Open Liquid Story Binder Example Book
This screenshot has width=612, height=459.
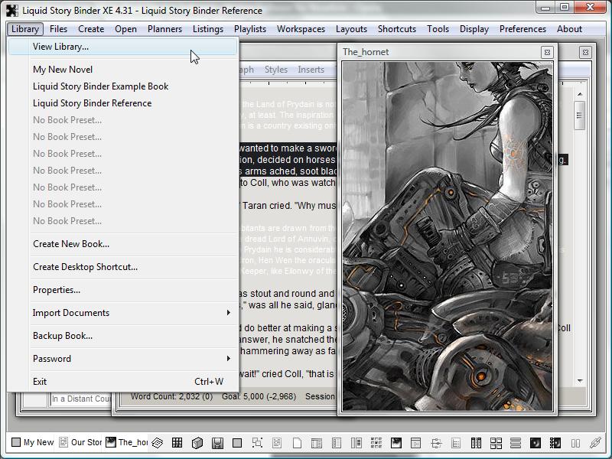(100, 86)
